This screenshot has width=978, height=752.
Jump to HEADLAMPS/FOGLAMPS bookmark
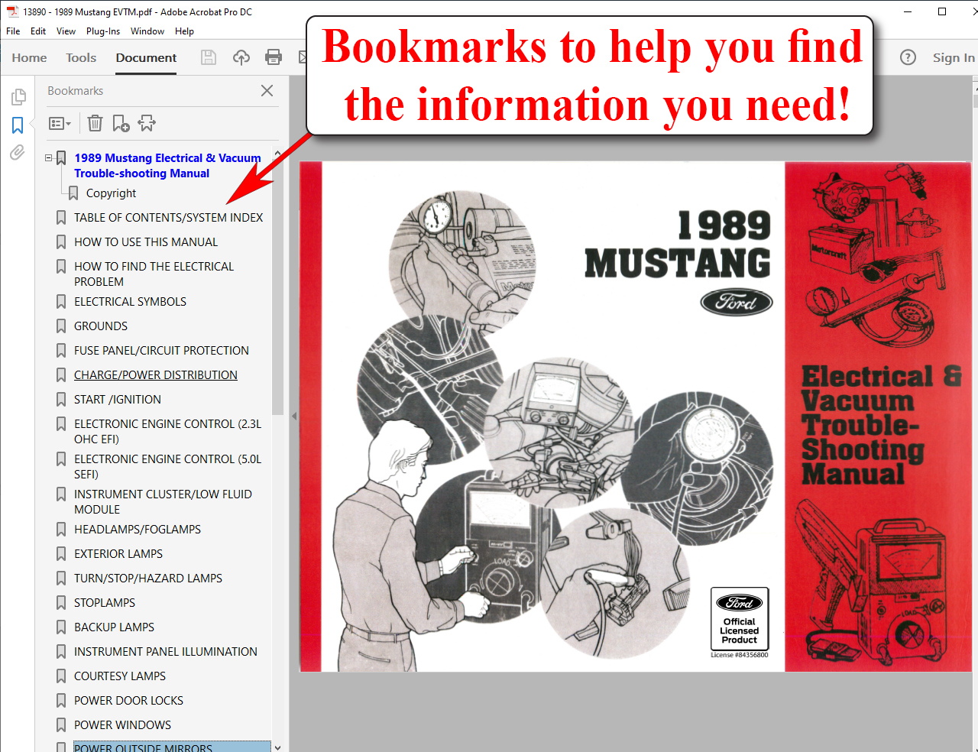coord(138,530)
